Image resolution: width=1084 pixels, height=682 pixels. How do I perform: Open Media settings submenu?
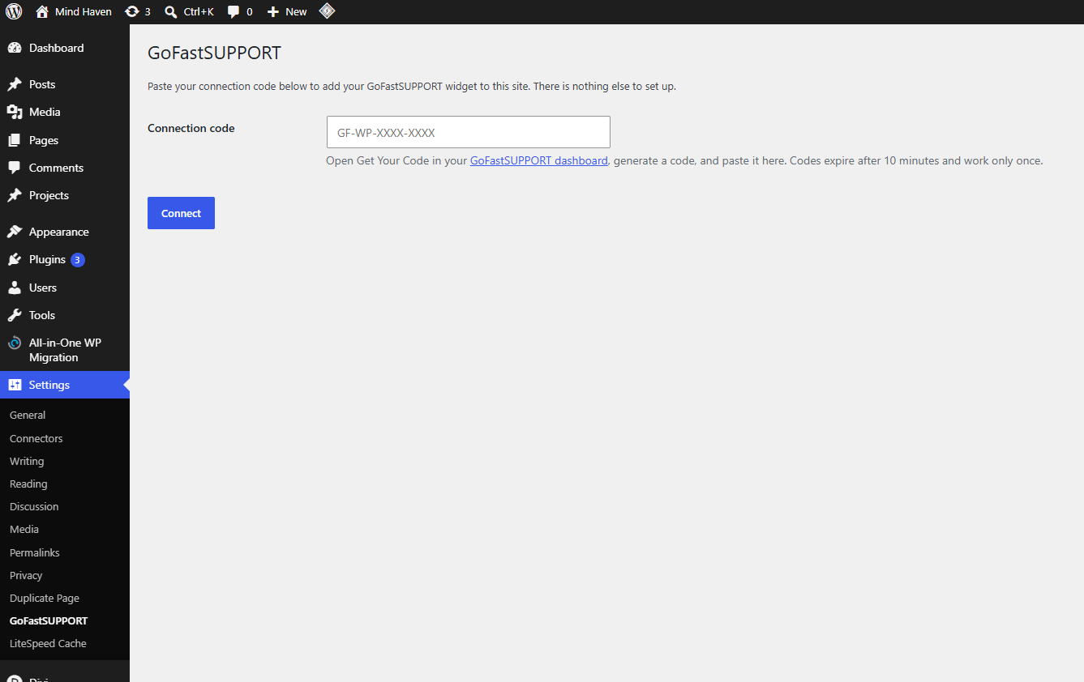(x=24, y=529)
